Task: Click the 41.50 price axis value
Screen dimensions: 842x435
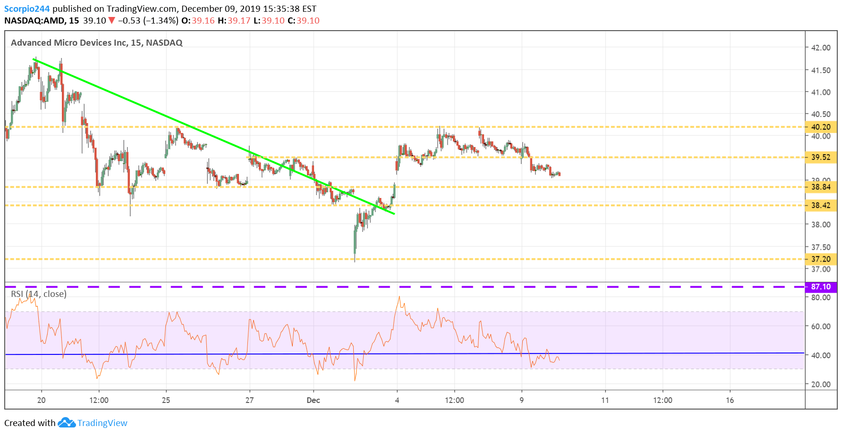Action: pos(821,70)
